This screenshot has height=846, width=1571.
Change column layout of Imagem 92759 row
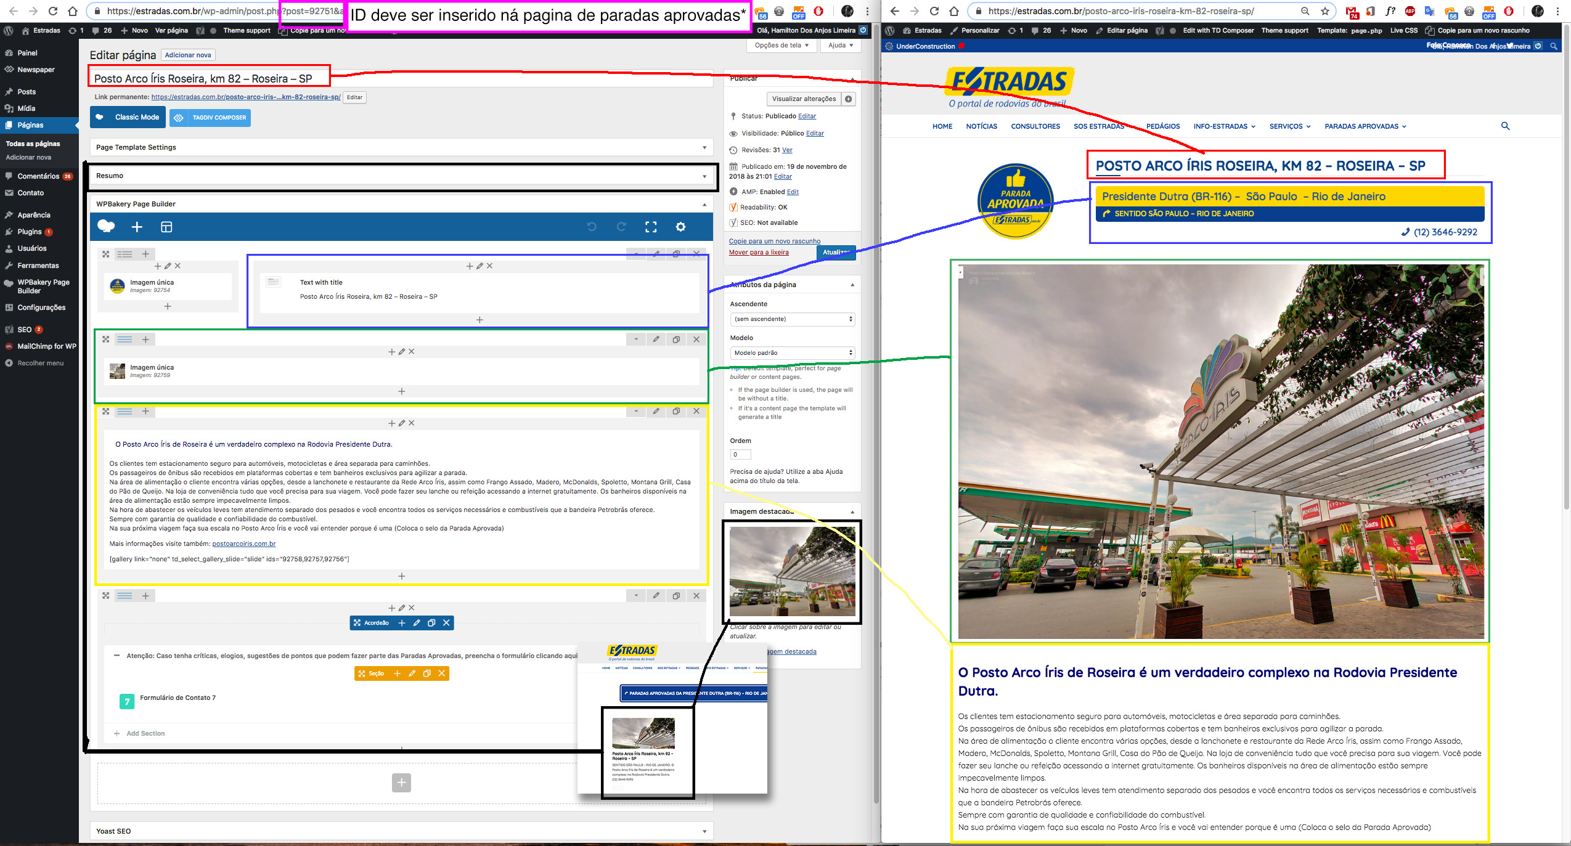(125, 340)
